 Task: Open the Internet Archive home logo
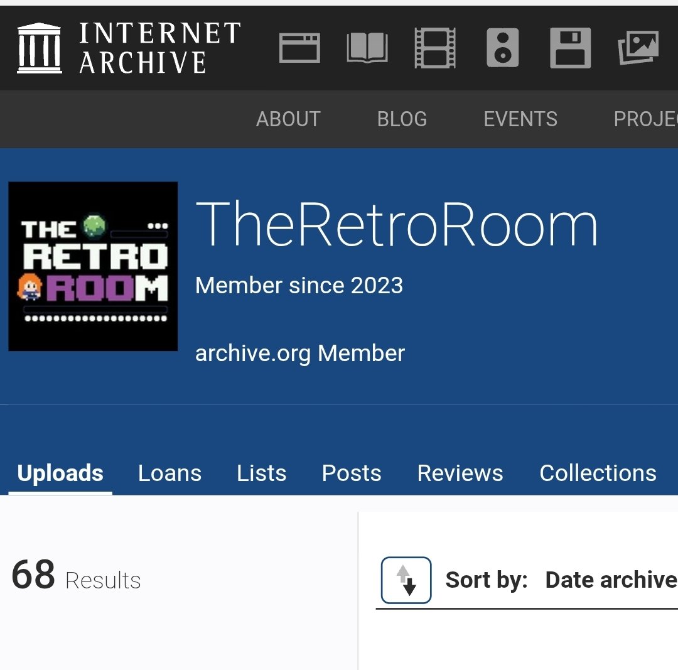129,48
